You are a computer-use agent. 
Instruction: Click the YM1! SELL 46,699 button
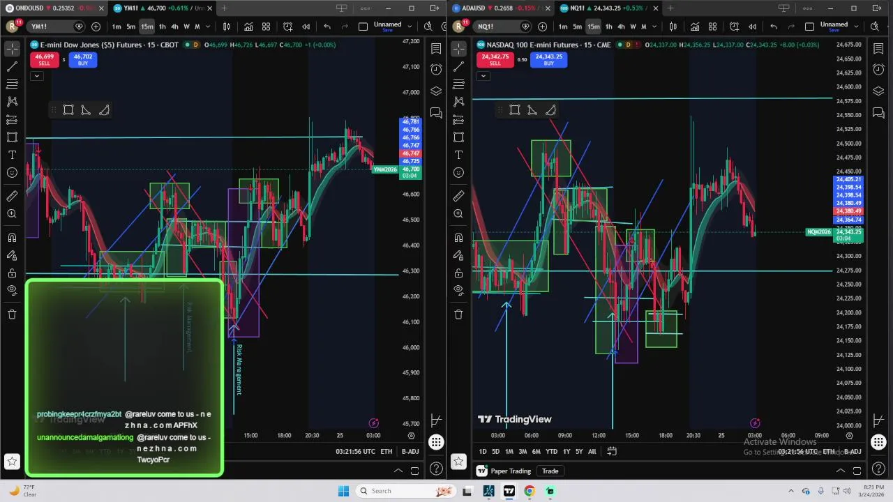[44, 60]
